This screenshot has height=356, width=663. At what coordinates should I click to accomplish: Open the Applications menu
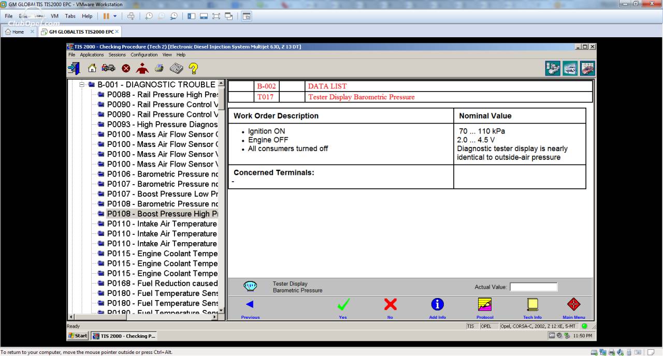(92, 55)
